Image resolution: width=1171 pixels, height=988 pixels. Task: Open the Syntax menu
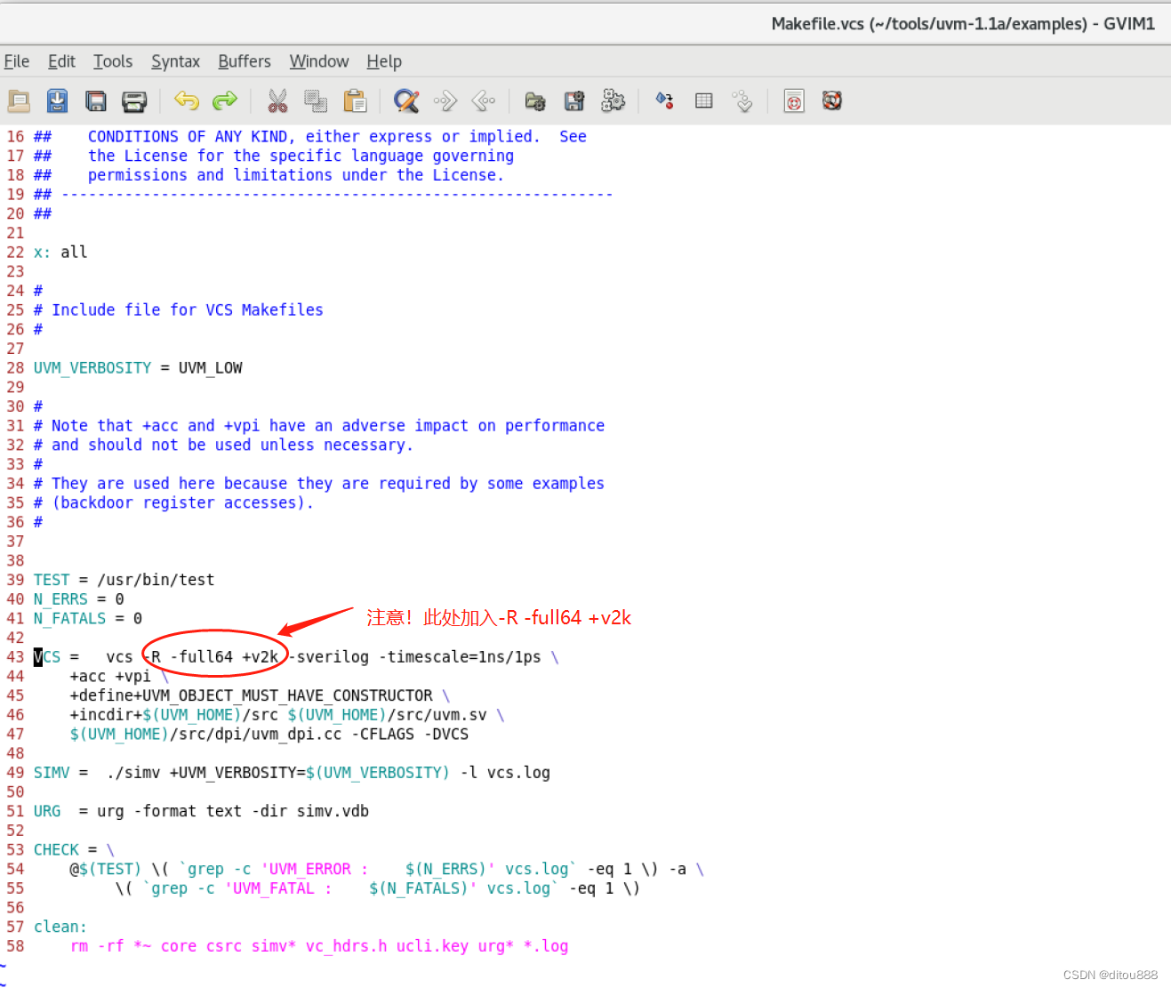[x=175, y=61]
